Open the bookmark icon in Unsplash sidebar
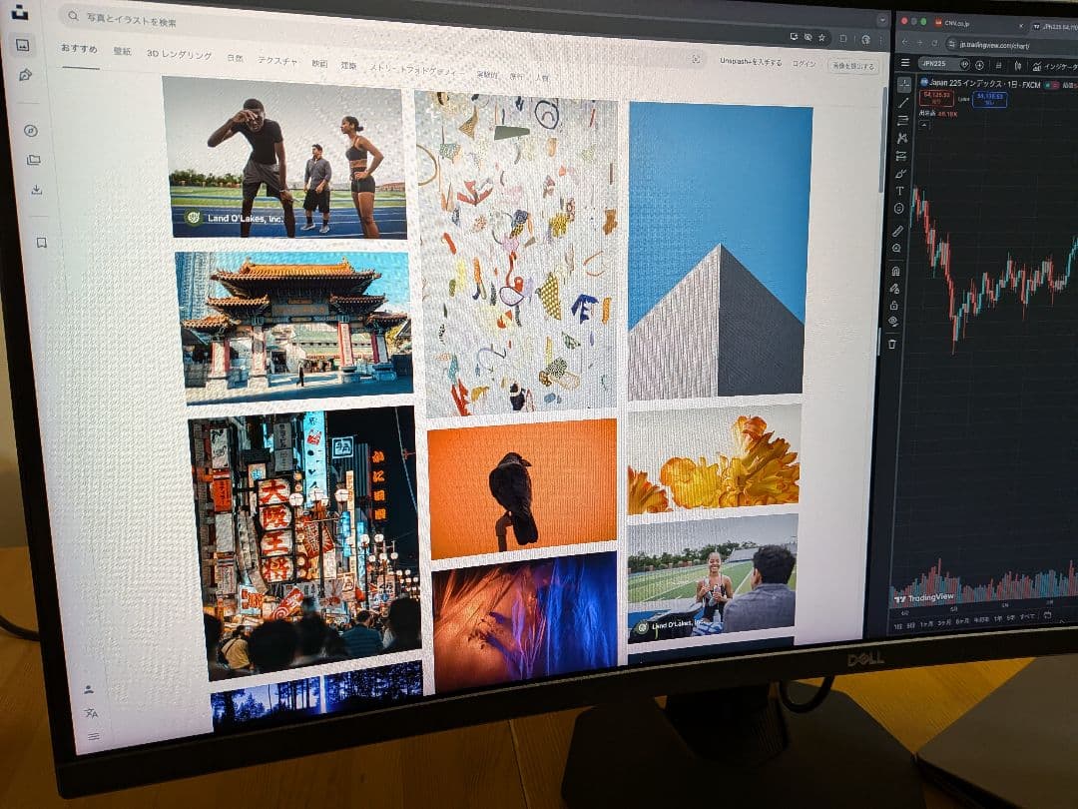The height and width of the screenshot is (809, 1078). click(x=41, y=243)
